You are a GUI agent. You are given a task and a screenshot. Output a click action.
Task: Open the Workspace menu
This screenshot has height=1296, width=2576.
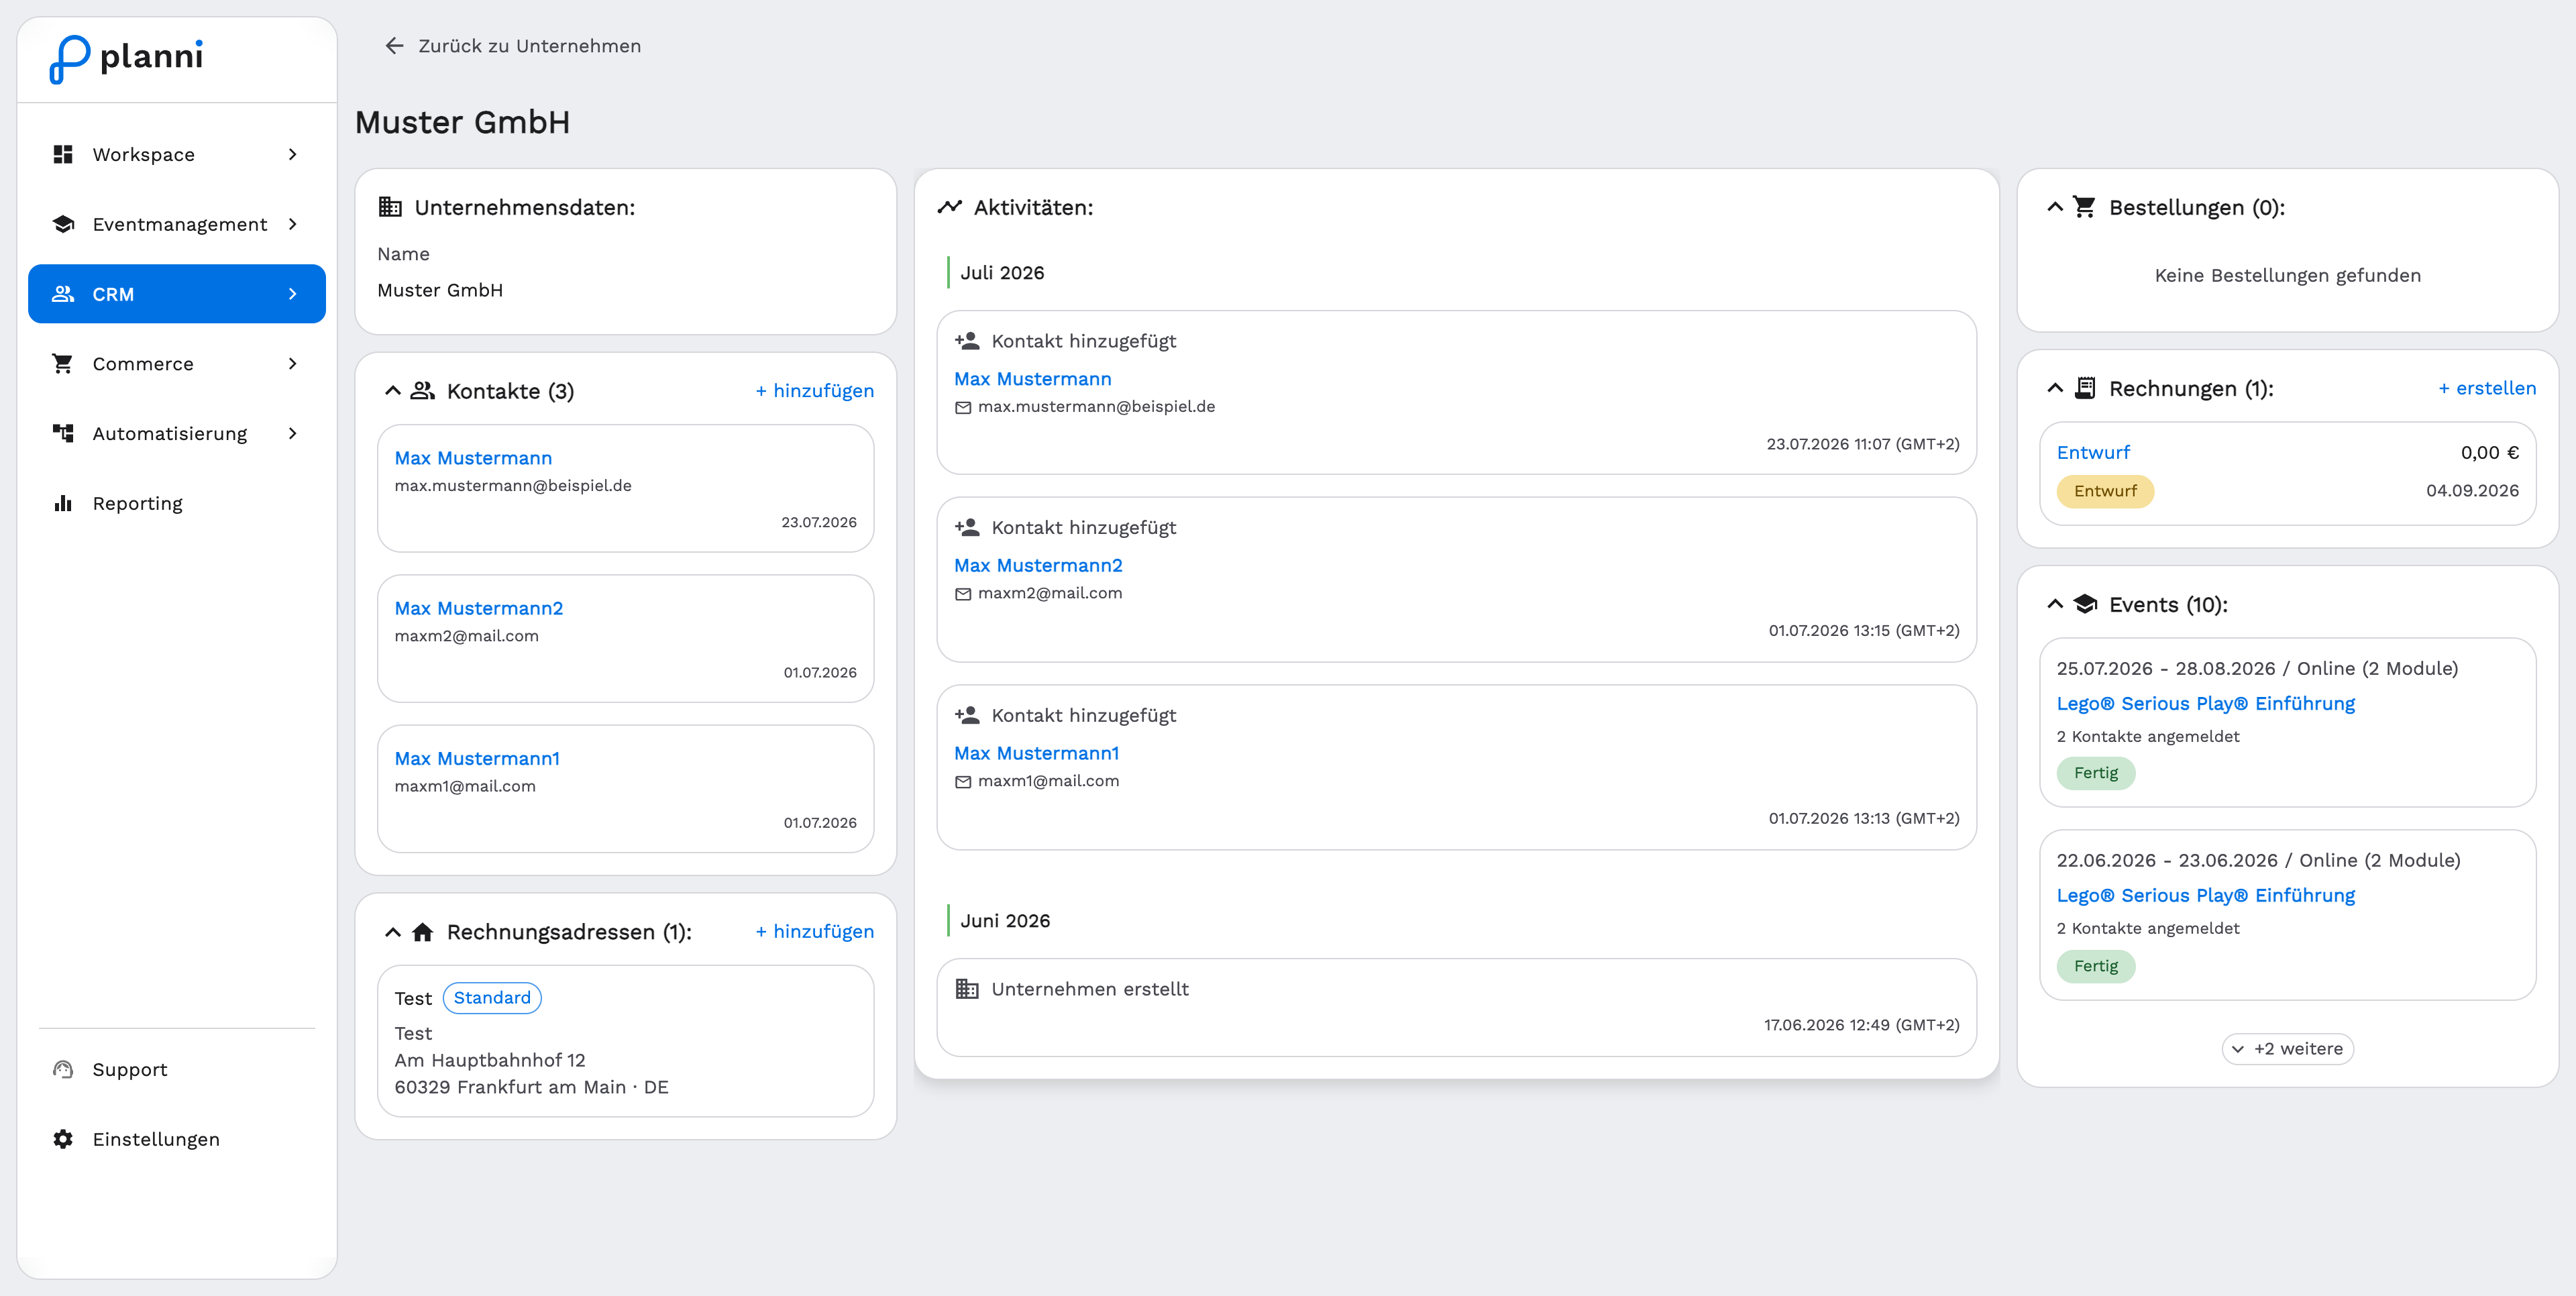pyautogui.click(x=177, y=154)
